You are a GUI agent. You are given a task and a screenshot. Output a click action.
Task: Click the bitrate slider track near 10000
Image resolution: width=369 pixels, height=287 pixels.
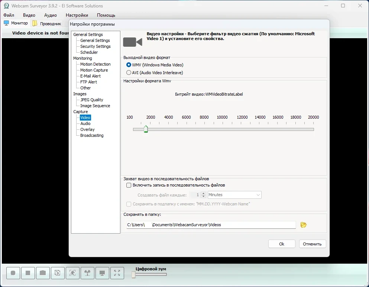222,129
